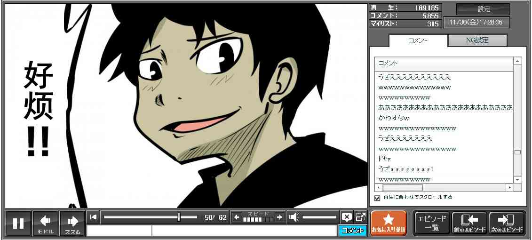Click the ススム forward arrow button
Screen dimensions: 532x240
72,223
